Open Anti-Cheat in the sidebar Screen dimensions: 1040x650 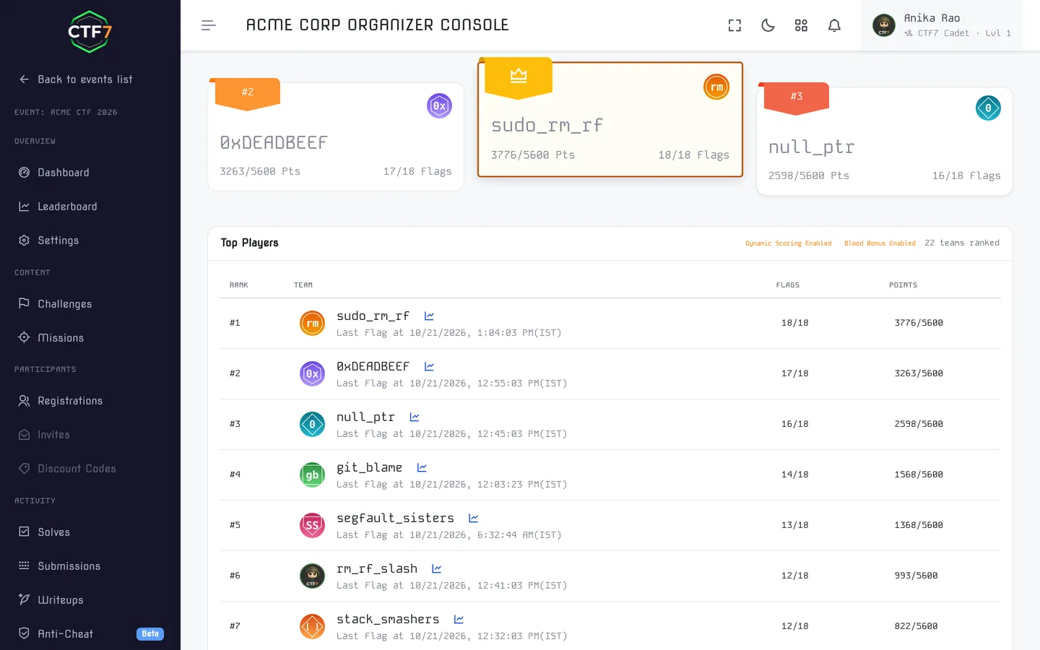[x=90, y=634]
